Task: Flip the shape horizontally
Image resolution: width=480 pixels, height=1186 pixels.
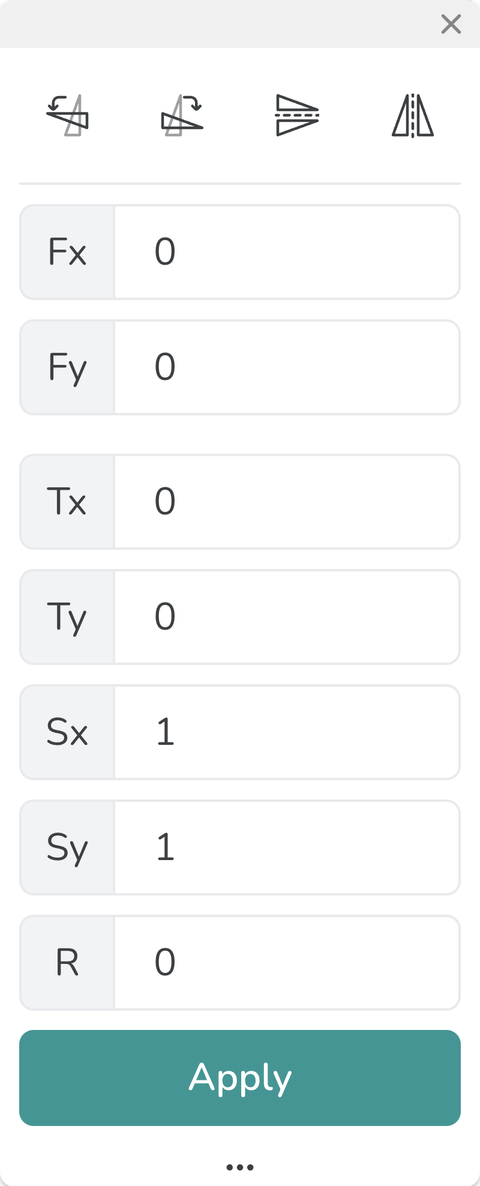Action: 413,115
